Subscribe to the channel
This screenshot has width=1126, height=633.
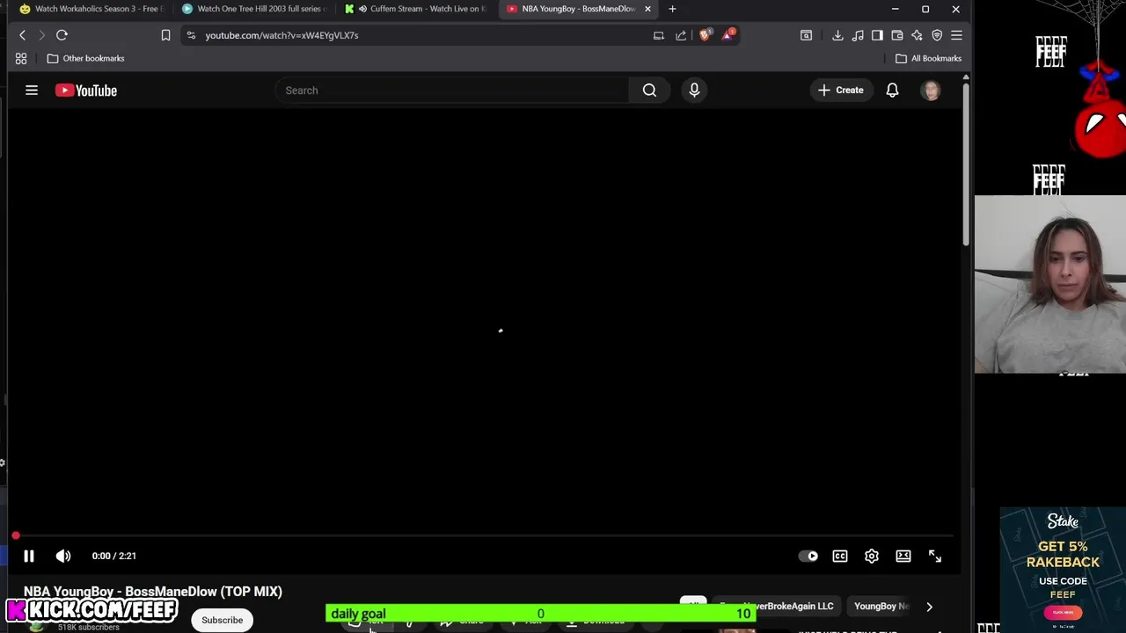222,620
